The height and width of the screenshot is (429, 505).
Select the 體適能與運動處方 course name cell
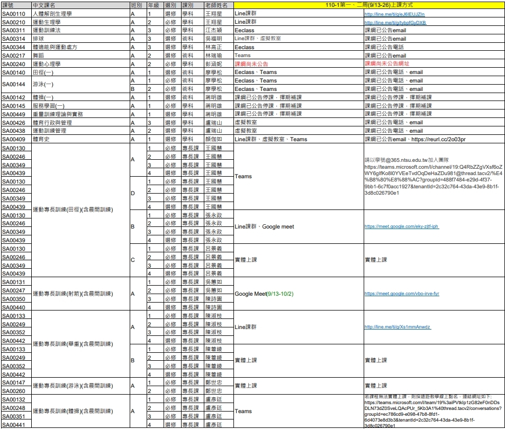click(x=81, y=47)
